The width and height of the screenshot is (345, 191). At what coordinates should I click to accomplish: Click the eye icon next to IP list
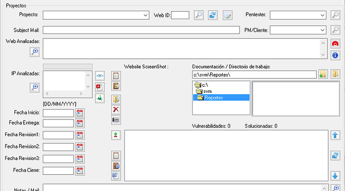(x=100, y=76)
